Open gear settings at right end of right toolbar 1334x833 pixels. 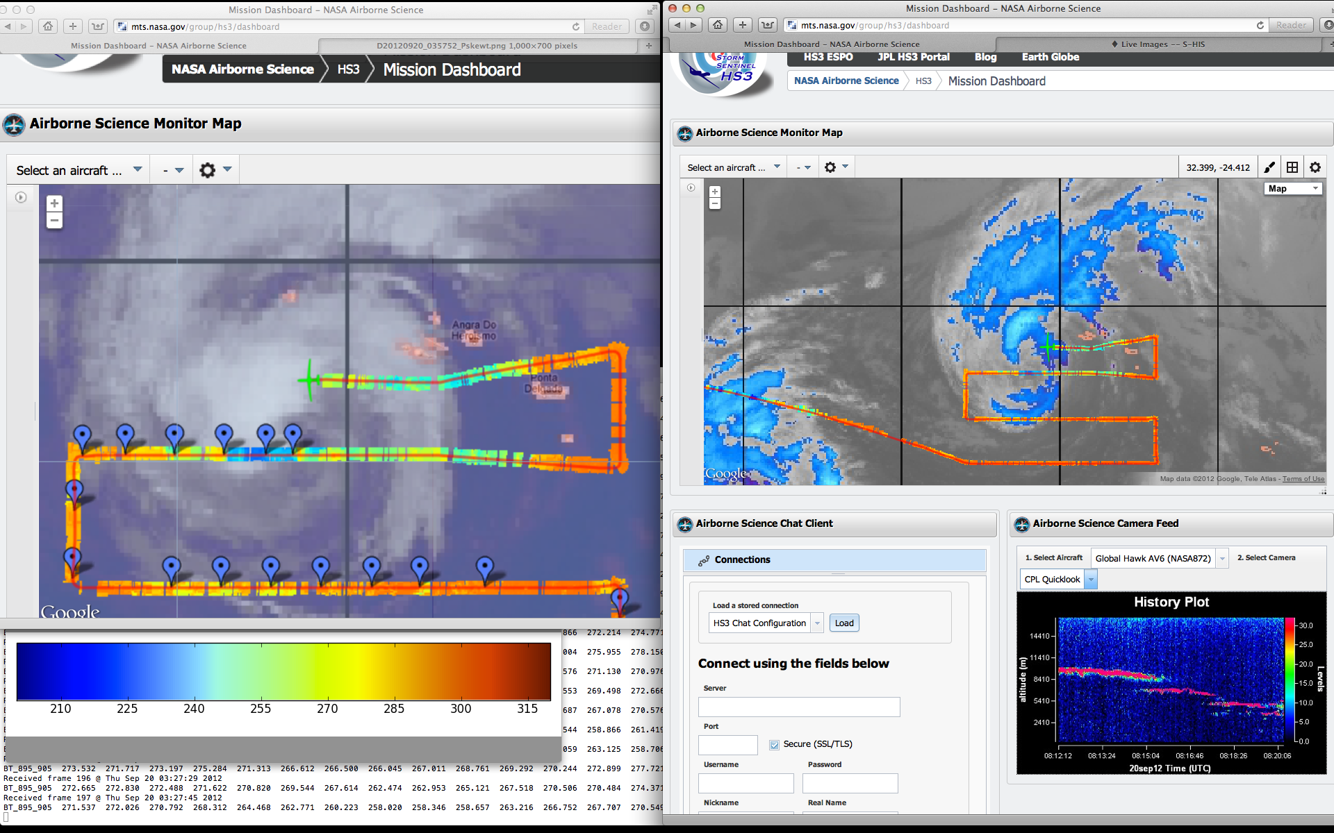point(1315,167)
